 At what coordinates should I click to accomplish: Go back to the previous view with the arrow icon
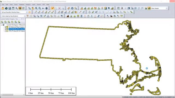click(x=43, y=8)
